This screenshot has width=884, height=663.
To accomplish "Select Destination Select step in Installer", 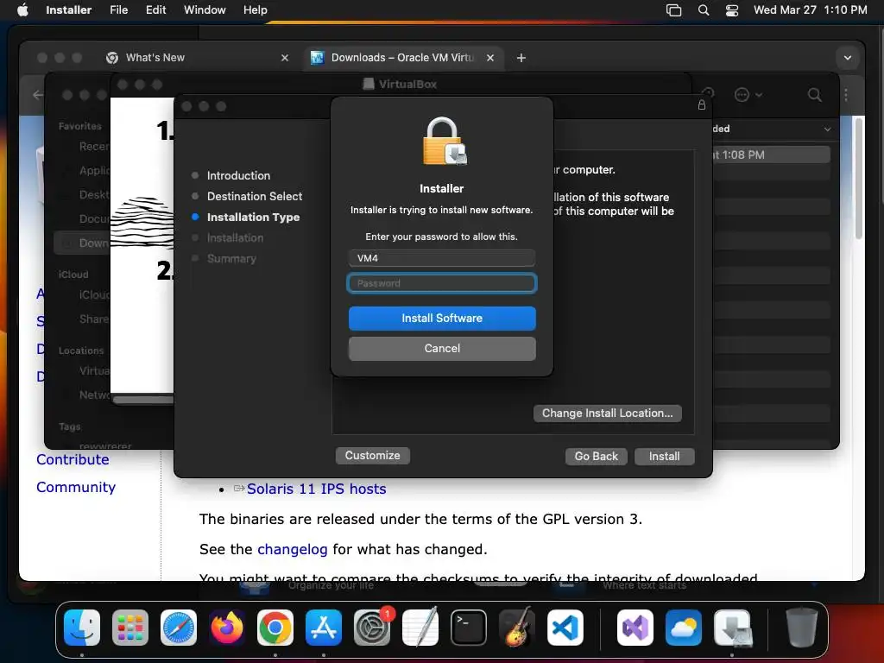I will click(x=255, y=196).
